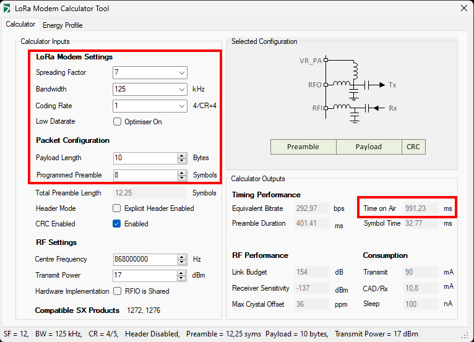Viewport: 474px width, 342px height.
Task: Close the LoRa Modem Calculator window
Action: (x=464, y=8)
